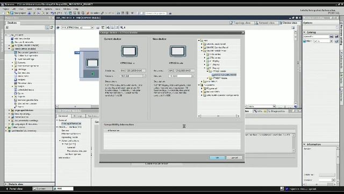The width and height of the screenshot is (344, 194).
Task: Switch to the Device view tab
Action: pyautogui.click(x=289, y=23)
